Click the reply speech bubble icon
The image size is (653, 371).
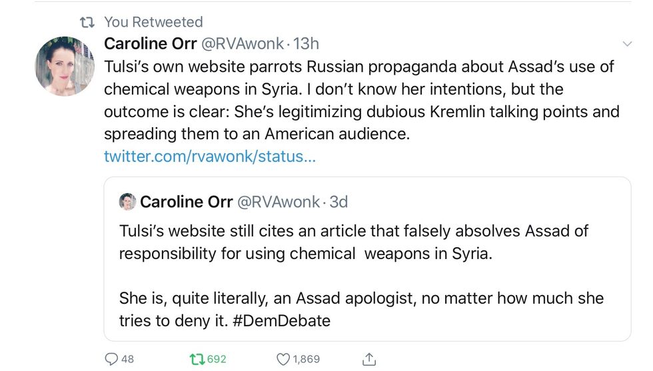(x=111, y=359)
